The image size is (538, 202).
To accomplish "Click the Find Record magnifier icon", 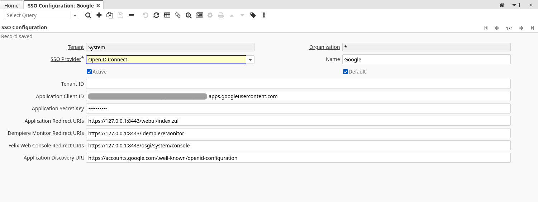I will pos(88,15).
